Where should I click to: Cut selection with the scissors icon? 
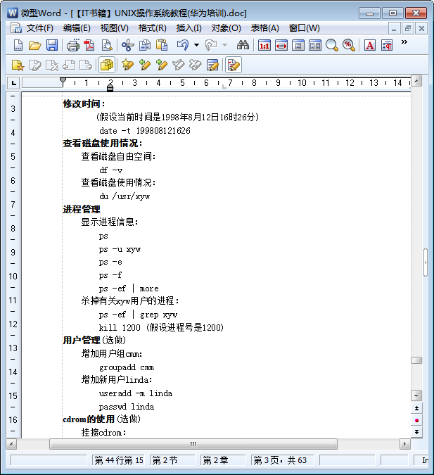(127, 46)
